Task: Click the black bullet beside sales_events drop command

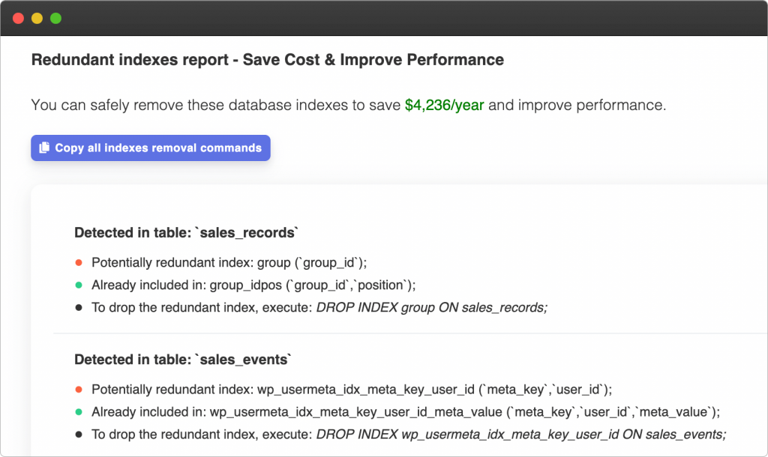Action: tap(78, 435)
